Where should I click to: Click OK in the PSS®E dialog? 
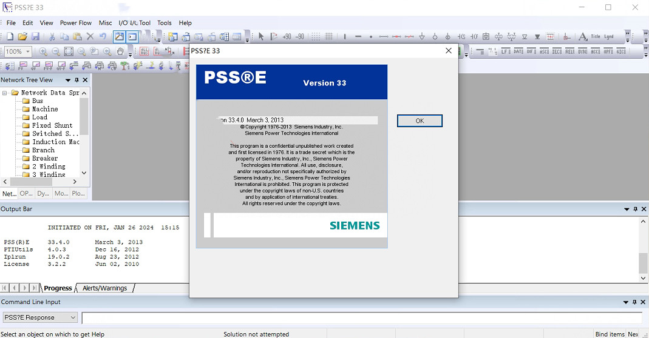coord(420,121)
